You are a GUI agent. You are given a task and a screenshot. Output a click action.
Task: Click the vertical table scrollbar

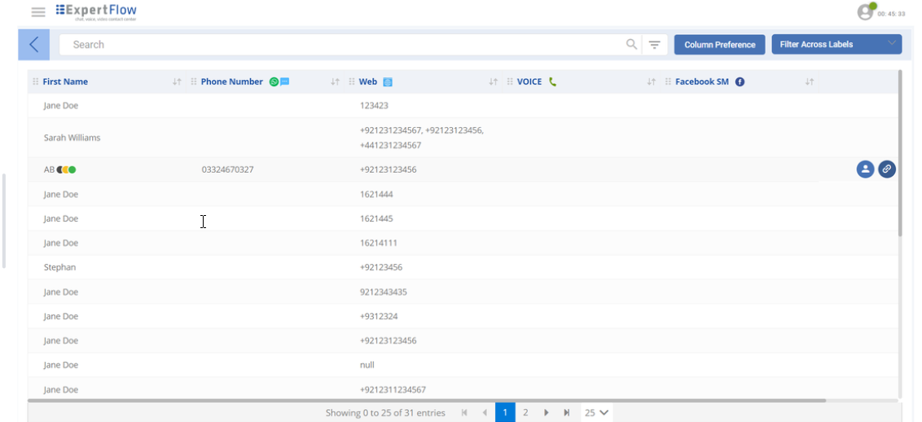tap(899, 155)
